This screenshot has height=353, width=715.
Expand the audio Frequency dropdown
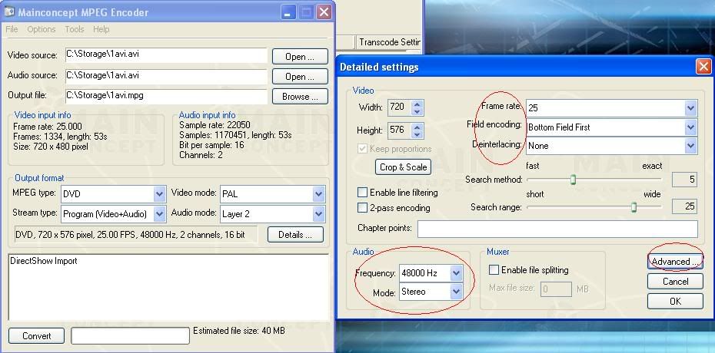coord(456,273)
